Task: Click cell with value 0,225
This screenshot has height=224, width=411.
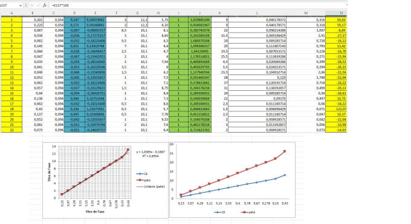Action: [x=33, y=25]
